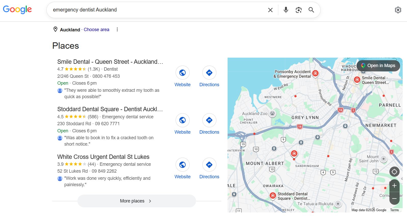Start voice search with microphone icon
The height and width of the screenshot is (216, 407).
[286, 10]
